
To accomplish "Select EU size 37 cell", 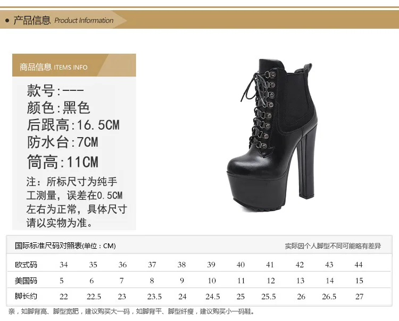I will (152, 265).
